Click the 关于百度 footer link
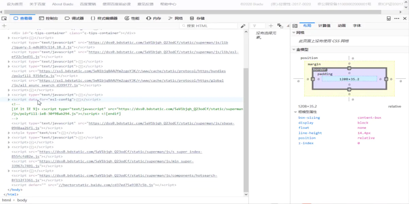 (37, 4)
